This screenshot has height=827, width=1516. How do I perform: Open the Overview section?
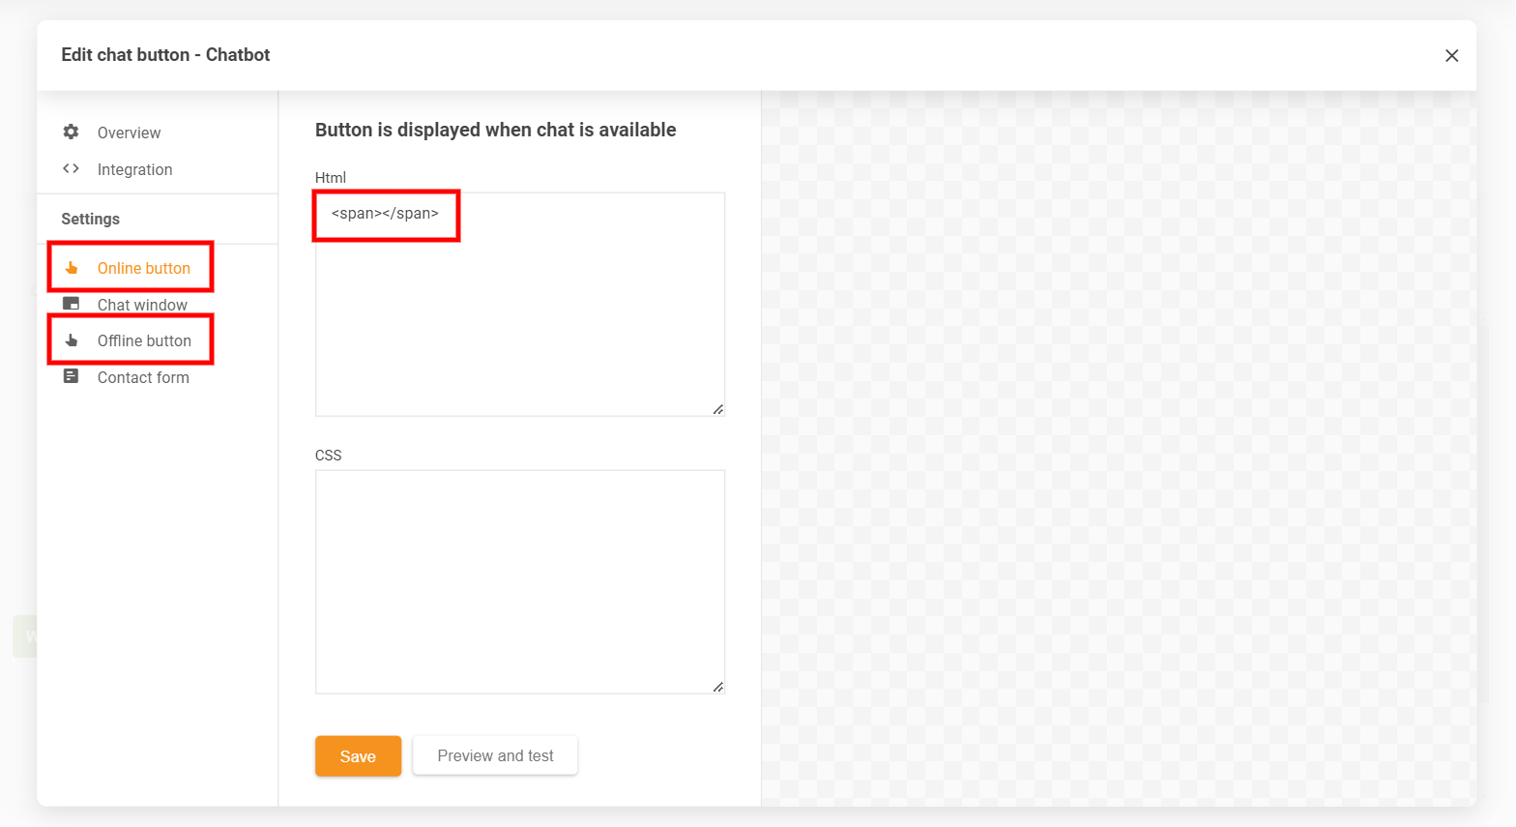pos(129,133)
